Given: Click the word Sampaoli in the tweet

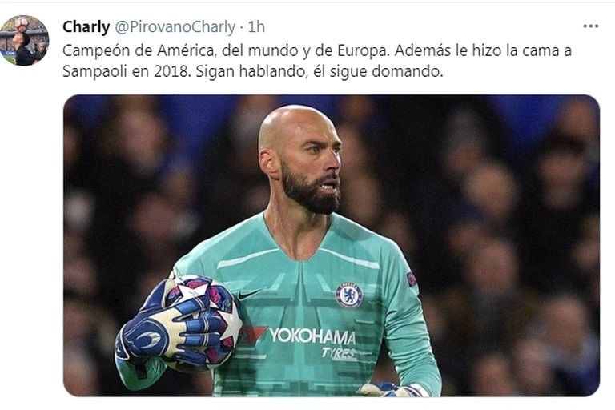Looking at the screenshot, I should 94,71.
